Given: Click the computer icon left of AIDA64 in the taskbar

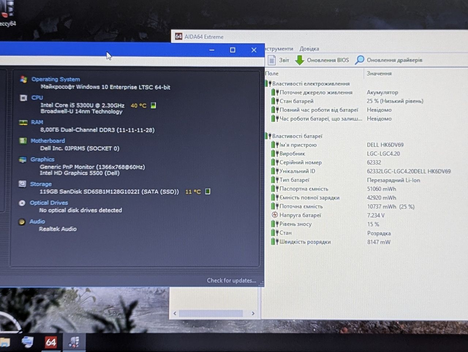Looking at the screenshot, I should (x=27, y=342).
